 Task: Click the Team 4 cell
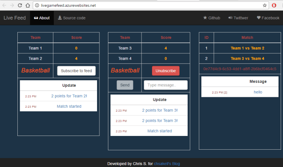(x=125, y=58)
